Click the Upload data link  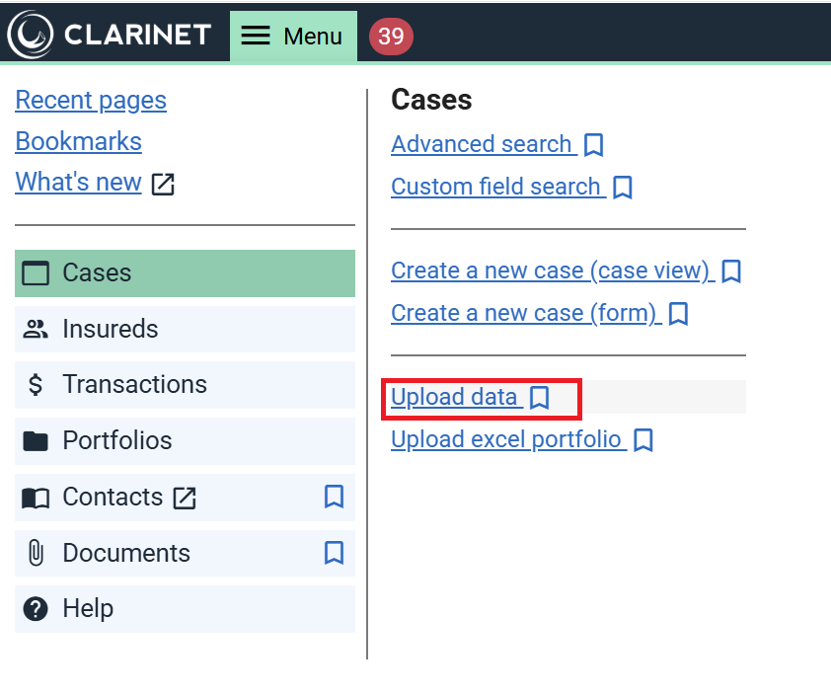point(454,397)
